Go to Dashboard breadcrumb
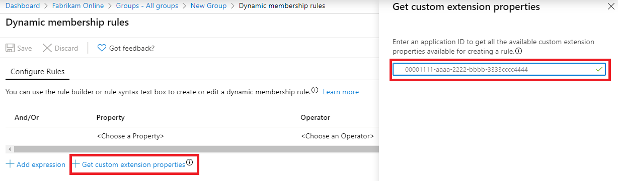Image resolution: width=618 pixels, height=181 pixels. pos(23,6)
